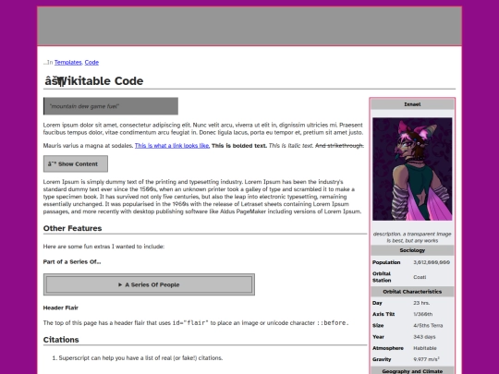The width and height of the screenshot is (499, 374).
Task: Follow the 'This is what a link looks like' link
Action: pyautogui.click(x=172, y=146)
